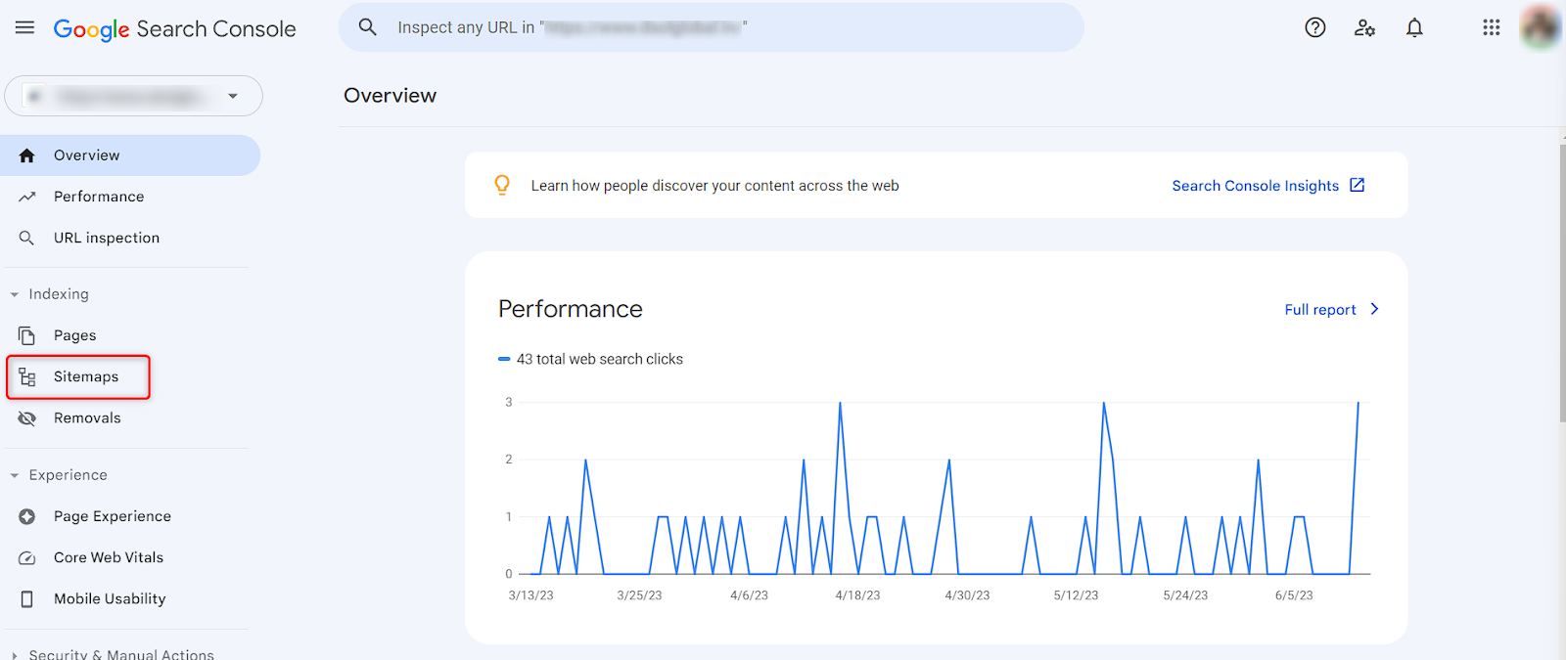Click the search magnifier icon in URL bar
The width and height of the screenshot is (1566, 660).
pos(368,27)
